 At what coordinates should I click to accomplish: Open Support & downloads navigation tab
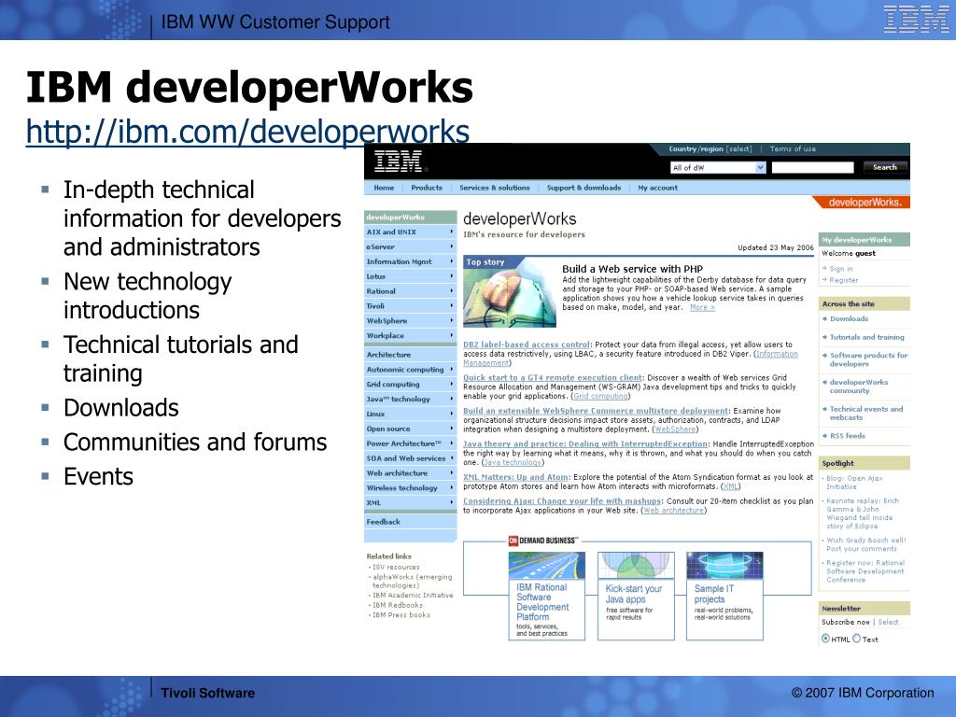tap(583, 188)
